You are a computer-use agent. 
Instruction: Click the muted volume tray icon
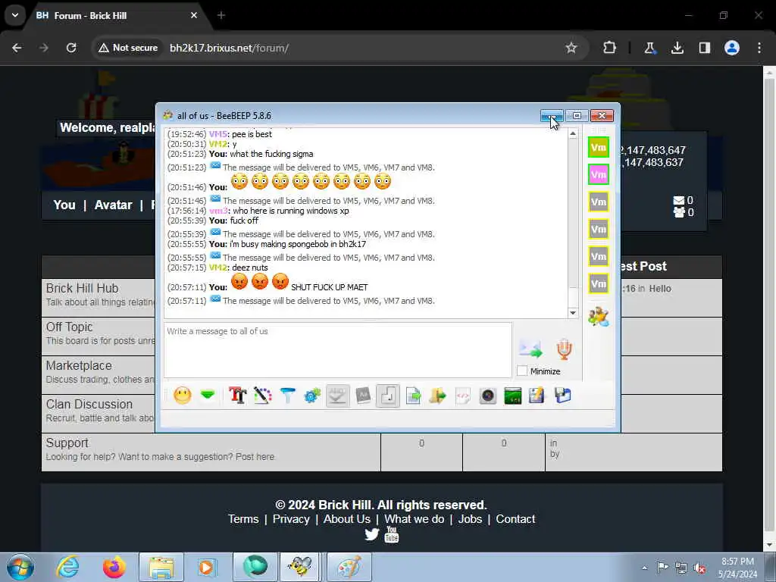(x=699, y=568)
